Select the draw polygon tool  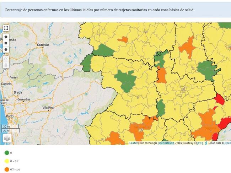click(x=6, y=37)
